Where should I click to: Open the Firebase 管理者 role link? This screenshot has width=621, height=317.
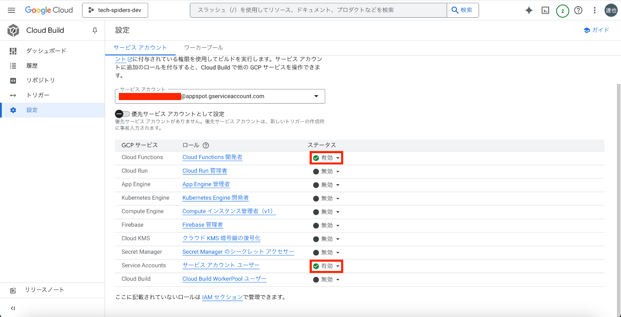point(203,225)
